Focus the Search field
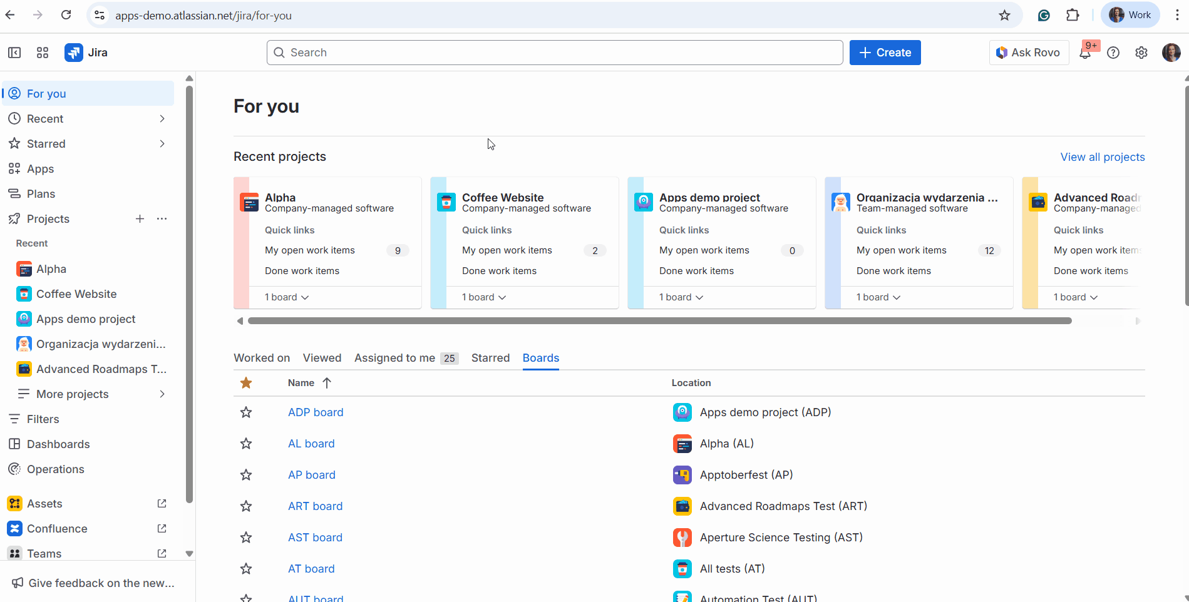The width and height of the screenshot is (1189, 602). [x=555, y=53]
